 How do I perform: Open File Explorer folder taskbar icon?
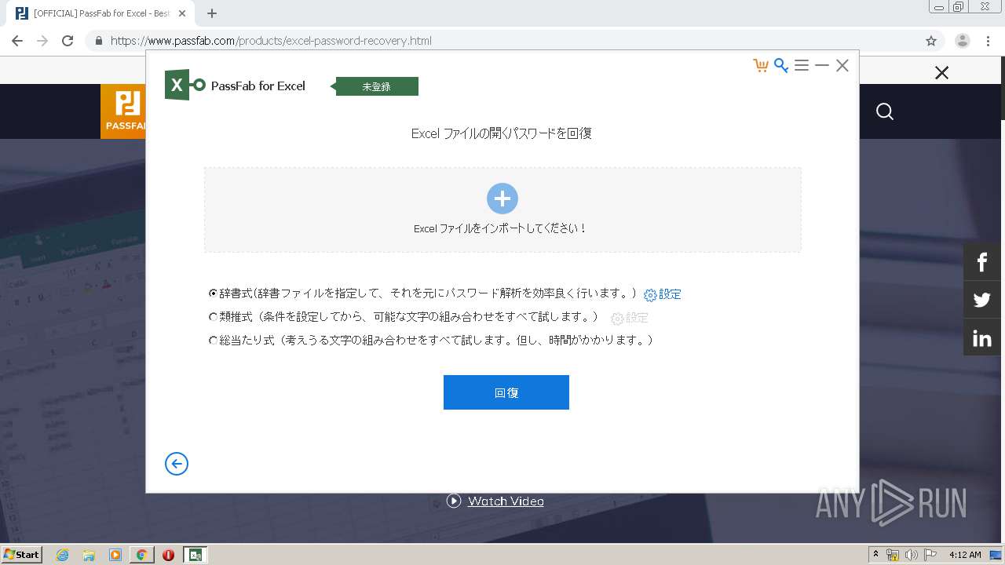[x=89, y=555]
